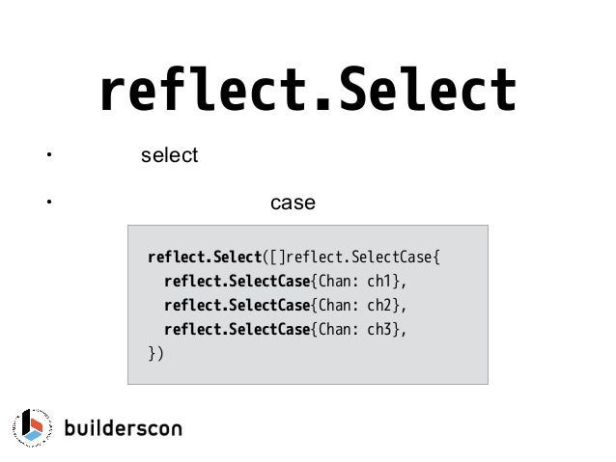The image size is (616, 462).
Task: Click the word case in second bullet
Action: coord(293,203)
